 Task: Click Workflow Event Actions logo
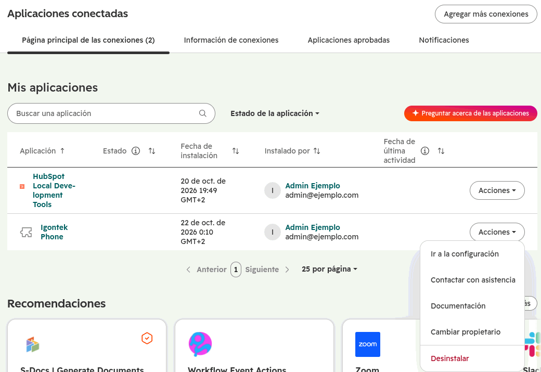[200, 344]
